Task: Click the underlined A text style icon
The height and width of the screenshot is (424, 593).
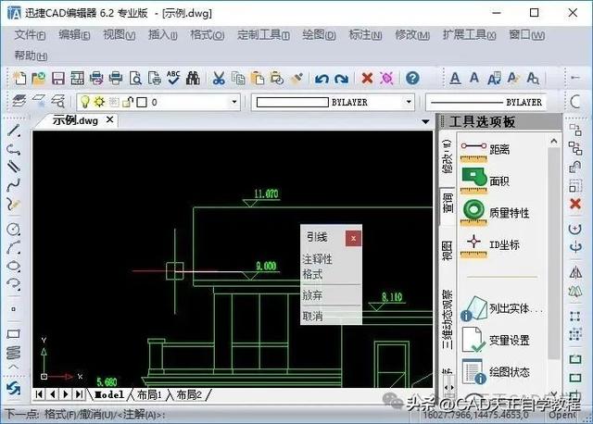Action: pyautogui.click(x=455, y=79)
